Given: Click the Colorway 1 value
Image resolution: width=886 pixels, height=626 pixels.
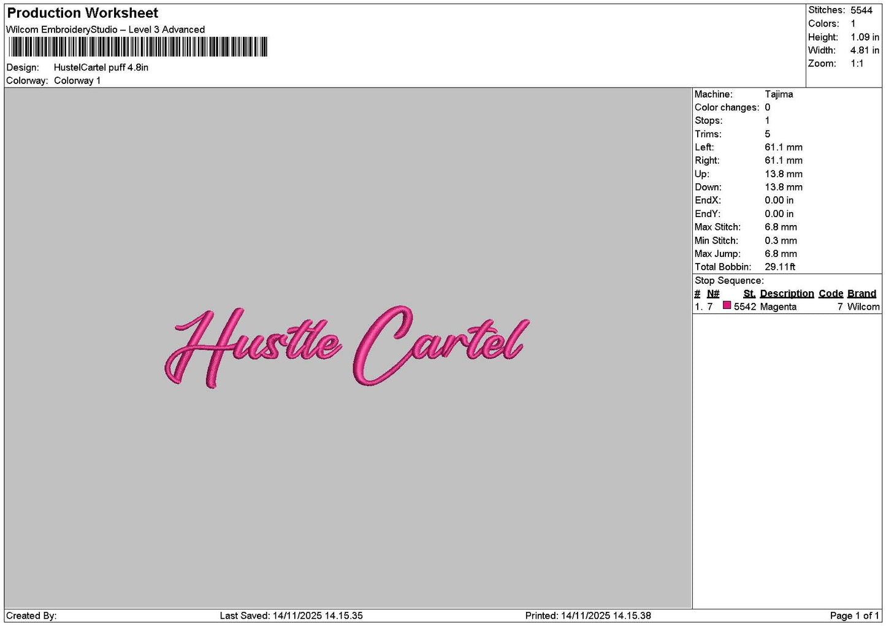Looking at the screenshot, I should [77, 81].
